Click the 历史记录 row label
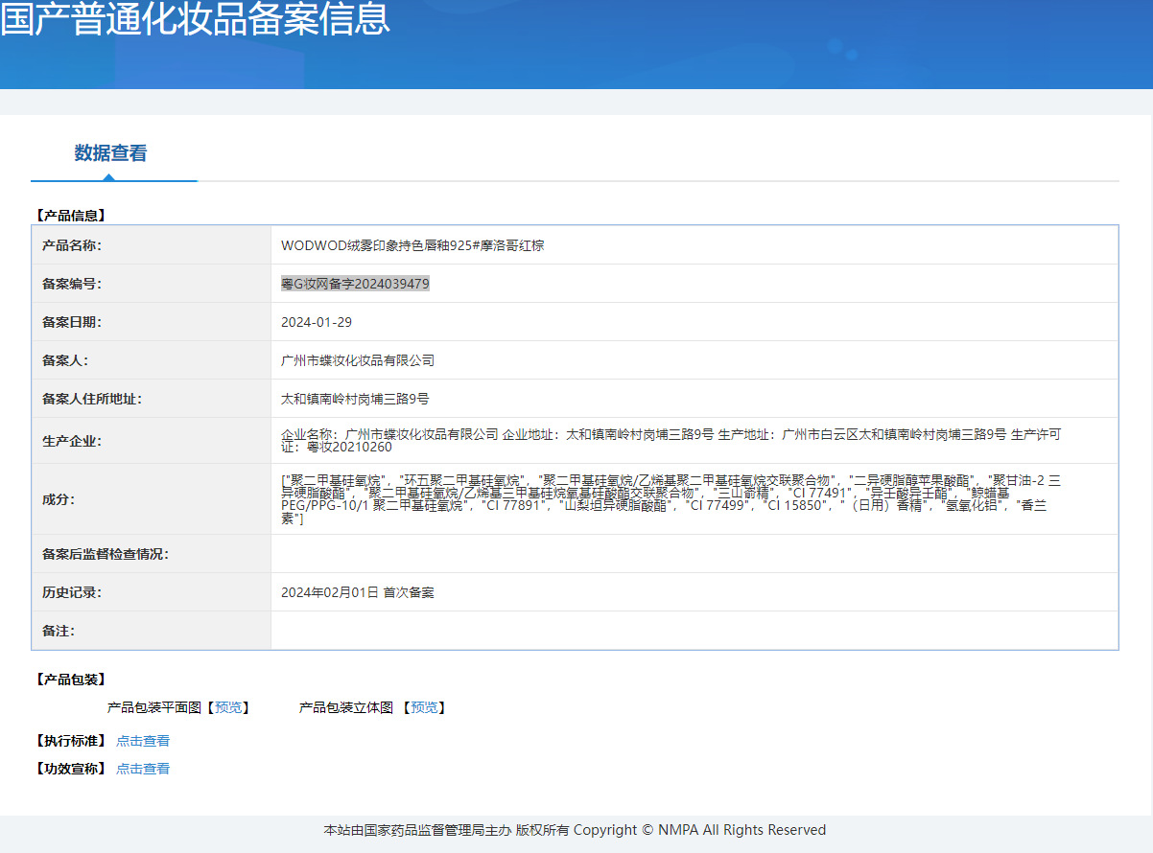This screenshot has height=853, width=1153. click(x=72, y=592)
